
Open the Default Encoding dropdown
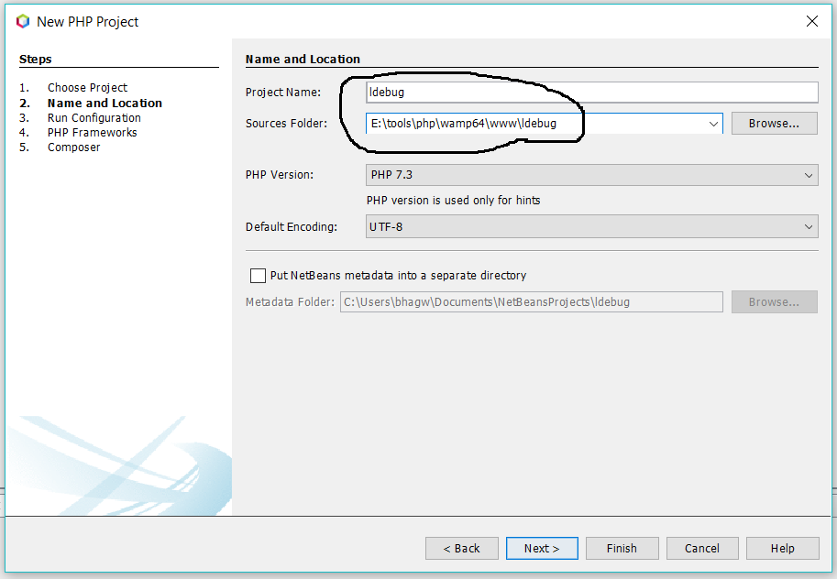(591, 227)
